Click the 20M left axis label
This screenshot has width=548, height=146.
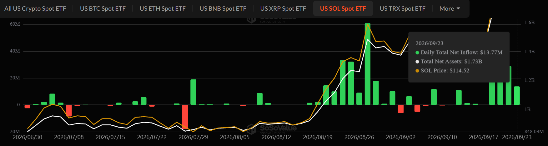click(15, 78)
